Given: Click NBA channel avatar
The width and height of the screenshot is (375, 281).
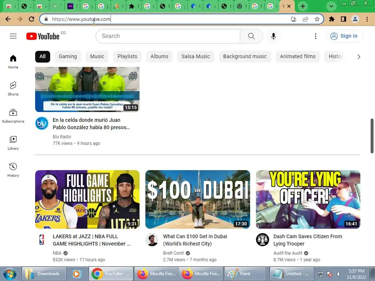Looking at the screenshot, I should click(42, 240).
